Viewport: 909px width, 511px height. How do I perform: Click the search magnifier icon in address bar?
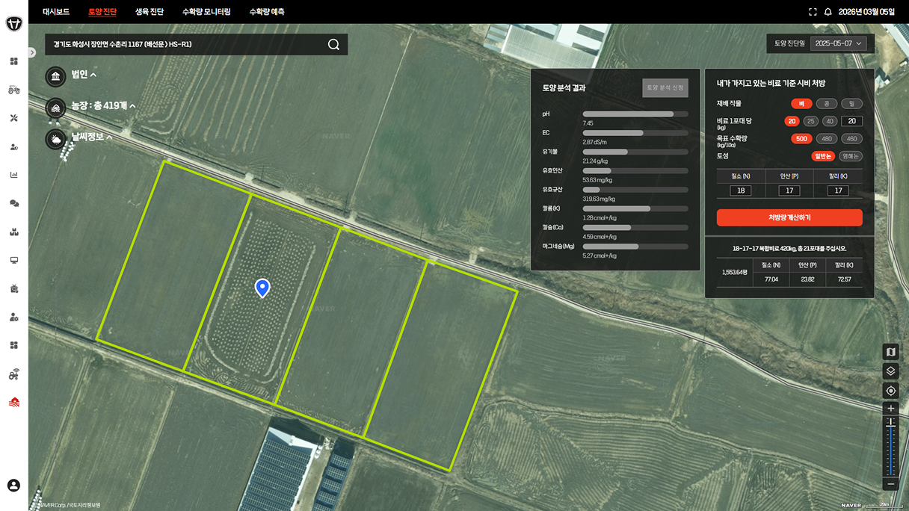pos(333,44)
